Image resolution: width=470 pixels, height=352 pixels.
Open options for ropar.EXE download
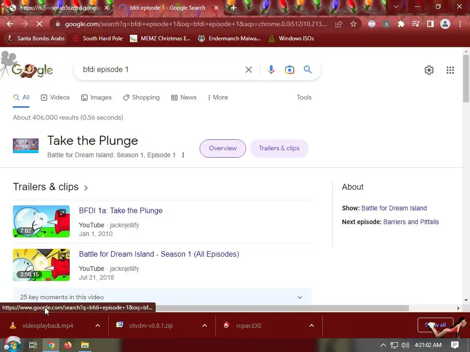point(312,325)
